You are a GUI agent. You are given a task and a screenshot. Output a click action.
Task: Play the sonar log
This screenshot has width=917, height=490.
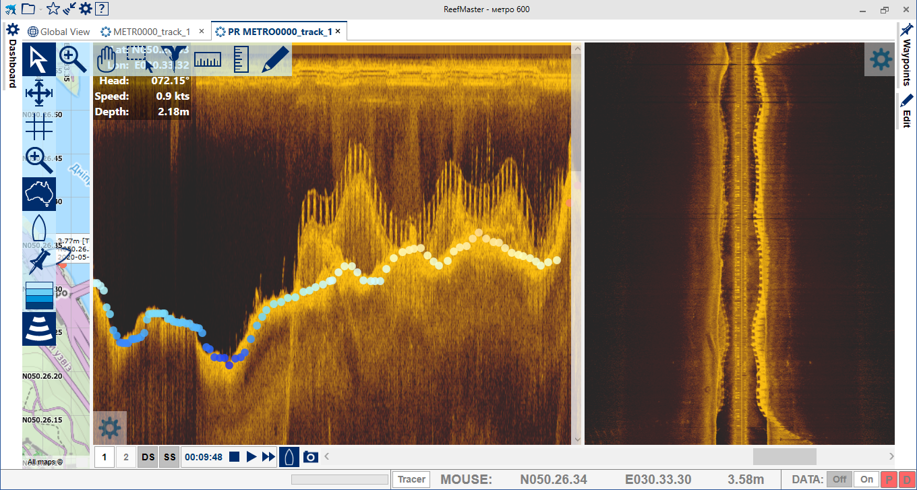pos(251,457)
